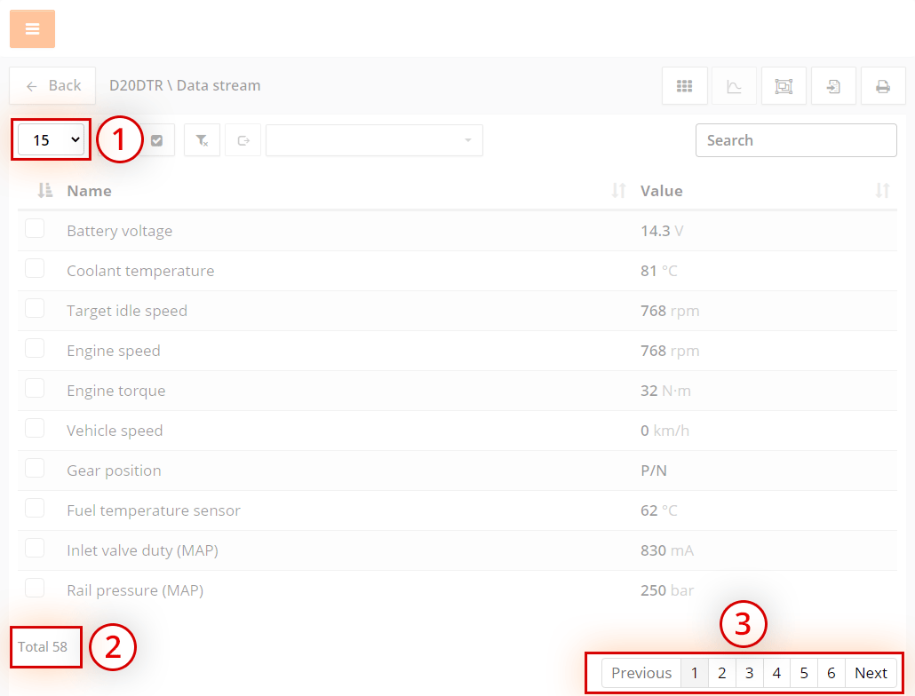Image resolution: width=915 pixels, height=696 pixels.
Task: Tick the Battery voltage checkbox
Action: 35,229
